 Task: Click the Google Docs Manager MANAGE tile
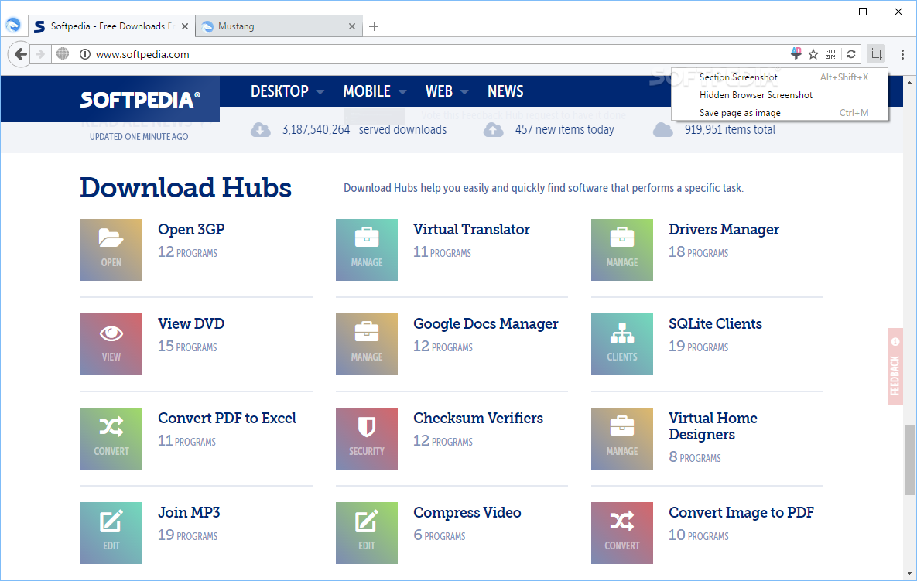tap(367, 344)
